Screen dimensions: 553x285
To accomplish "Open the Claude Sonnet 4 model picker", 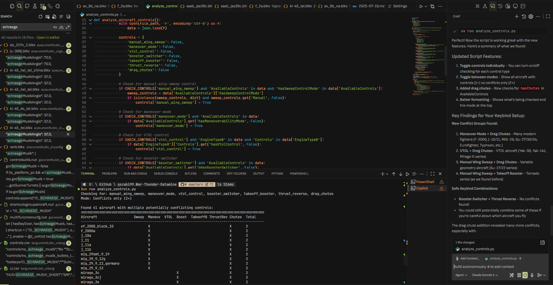I will [x=485, y=275].
